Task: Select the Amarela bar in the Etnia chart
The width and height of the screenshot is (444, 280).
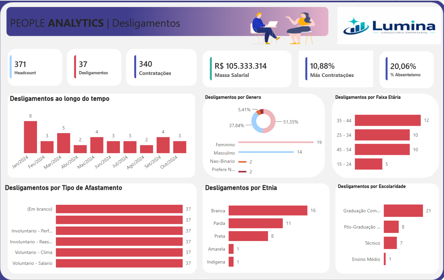Action: pyautogui.click(x=231, y=249)
